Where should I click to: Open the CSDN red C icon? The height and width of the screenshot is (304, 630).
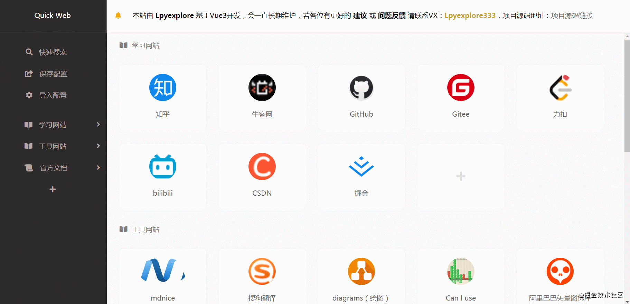click(x=262, y=167)
